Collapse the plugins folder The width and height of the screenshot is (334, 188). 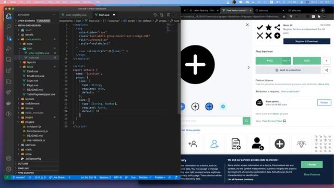click(19, 122)
